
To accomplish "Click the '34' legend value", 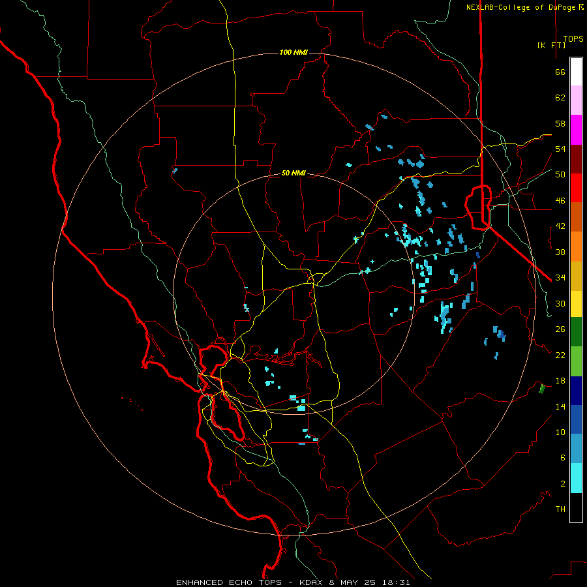I will pyautogui.click(x=560, y=278).
